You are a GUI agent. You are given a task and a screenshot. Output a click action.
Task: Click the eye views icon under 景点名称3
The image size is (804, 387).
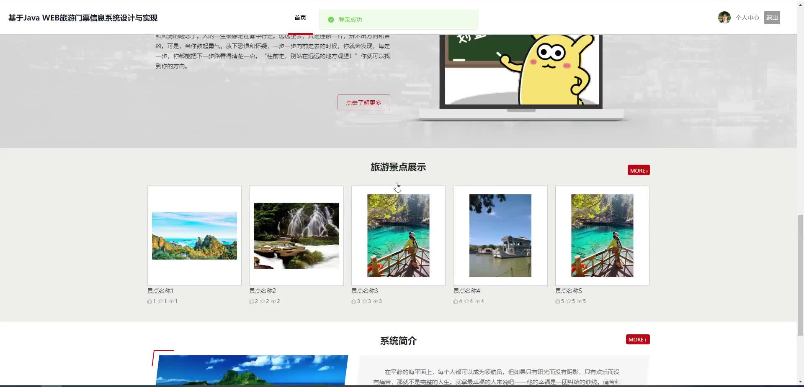click(x=376, y=301)
